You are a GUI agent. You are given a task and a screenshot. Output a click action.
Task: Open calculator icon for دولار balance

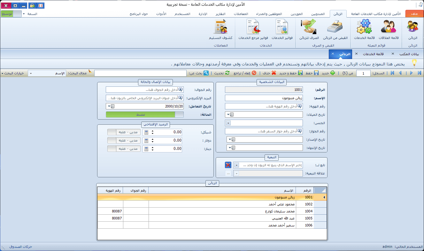click(146, 140)
